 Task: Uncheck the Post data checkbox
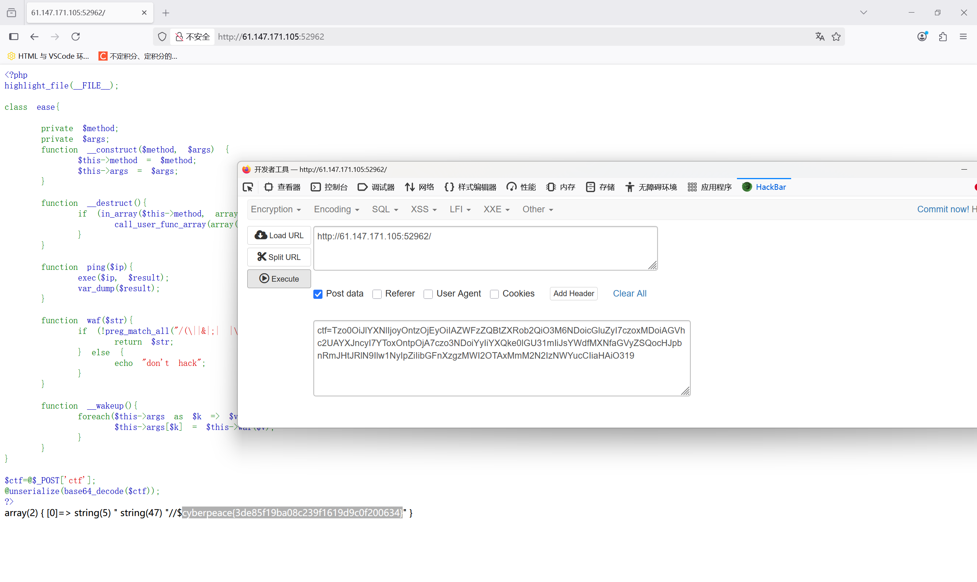tap(318, 294)
